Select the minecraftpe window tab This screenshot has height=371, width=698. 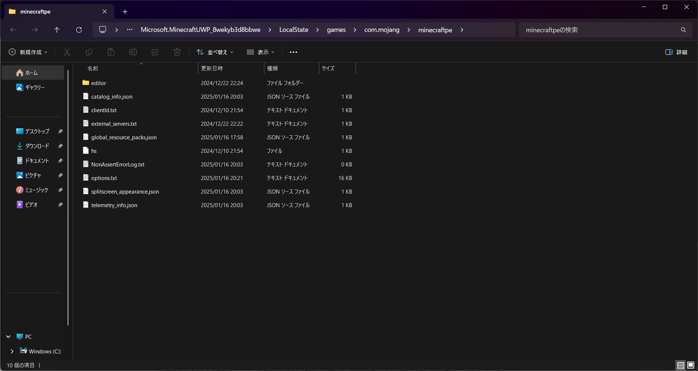[x=59, y=11]
